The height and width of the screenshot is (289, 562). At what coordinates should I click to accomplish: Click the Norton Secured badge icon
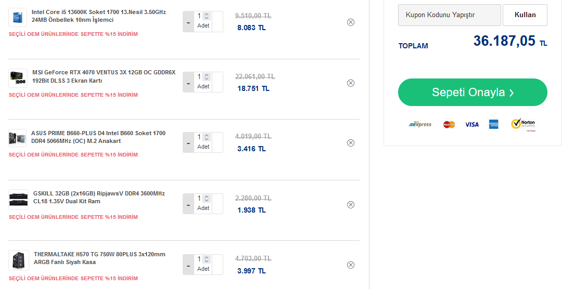click(523, 124)
